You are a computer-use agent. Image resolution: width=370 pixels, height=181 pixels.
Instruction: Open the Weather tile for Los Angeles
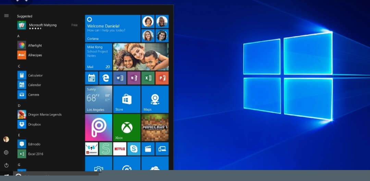(x=99, y=99)
